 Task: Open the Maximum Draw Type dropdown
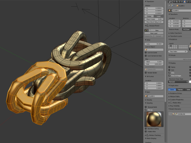click(178, 82)
